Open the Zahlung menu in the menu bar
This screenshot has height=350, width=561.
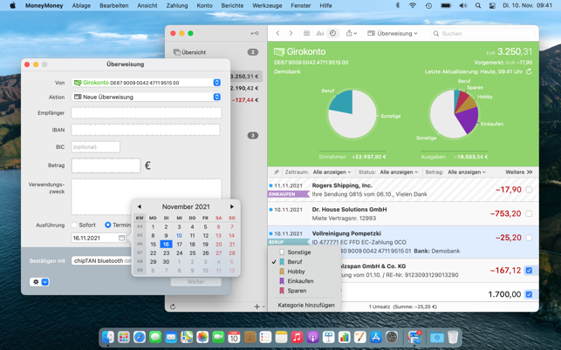(177, 5)
